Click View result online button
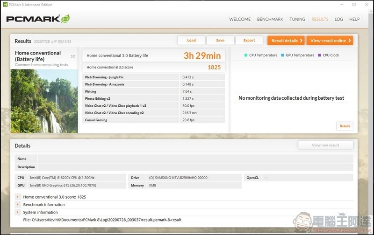Screen dimensions: 374x235 pos(330,41)
